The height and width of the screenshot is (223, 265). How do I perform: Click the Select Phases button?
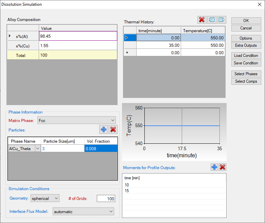(x=246, y=74)
